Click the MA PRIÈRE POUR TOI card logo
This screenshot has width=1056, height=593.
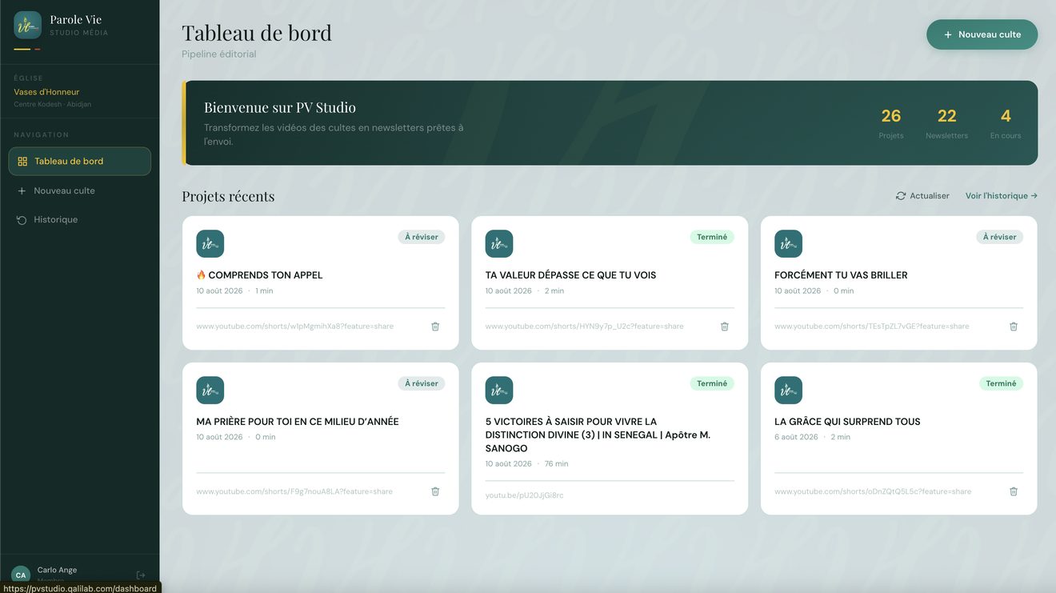[x=210, y=391]
